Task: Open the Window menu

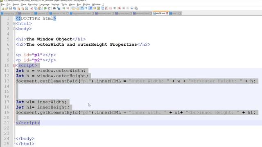Action: click(96, 4)
